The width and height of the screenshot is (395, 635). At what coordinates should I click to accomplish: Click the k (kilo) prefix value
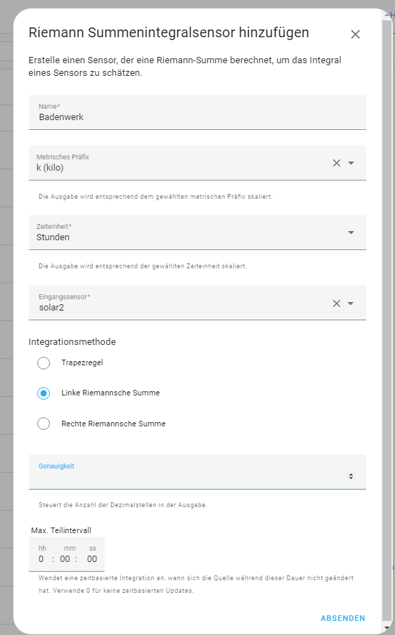(x=50, y=168)
